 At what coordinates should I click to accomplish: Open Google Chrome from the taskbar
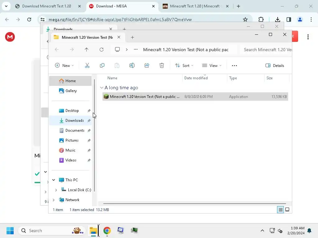107,231
